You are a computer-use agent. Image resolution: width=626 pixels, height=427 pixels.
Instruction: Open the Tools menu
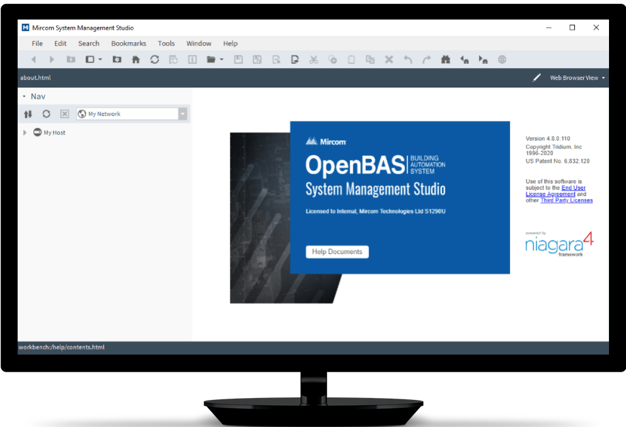166,43
